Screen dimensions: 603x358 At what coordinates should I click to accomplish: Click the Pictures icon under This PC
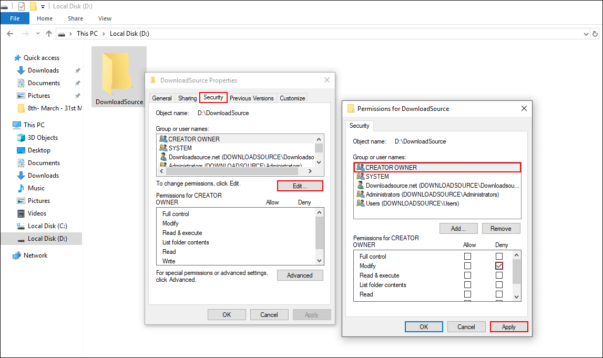point(21,201)
